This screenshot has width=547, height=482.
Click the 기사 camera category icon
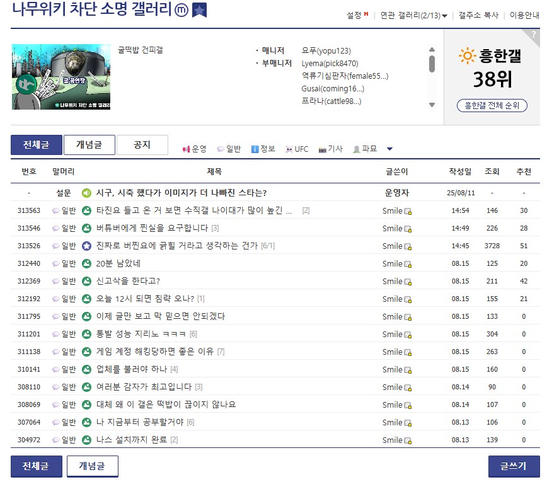(x=323, y=148)
